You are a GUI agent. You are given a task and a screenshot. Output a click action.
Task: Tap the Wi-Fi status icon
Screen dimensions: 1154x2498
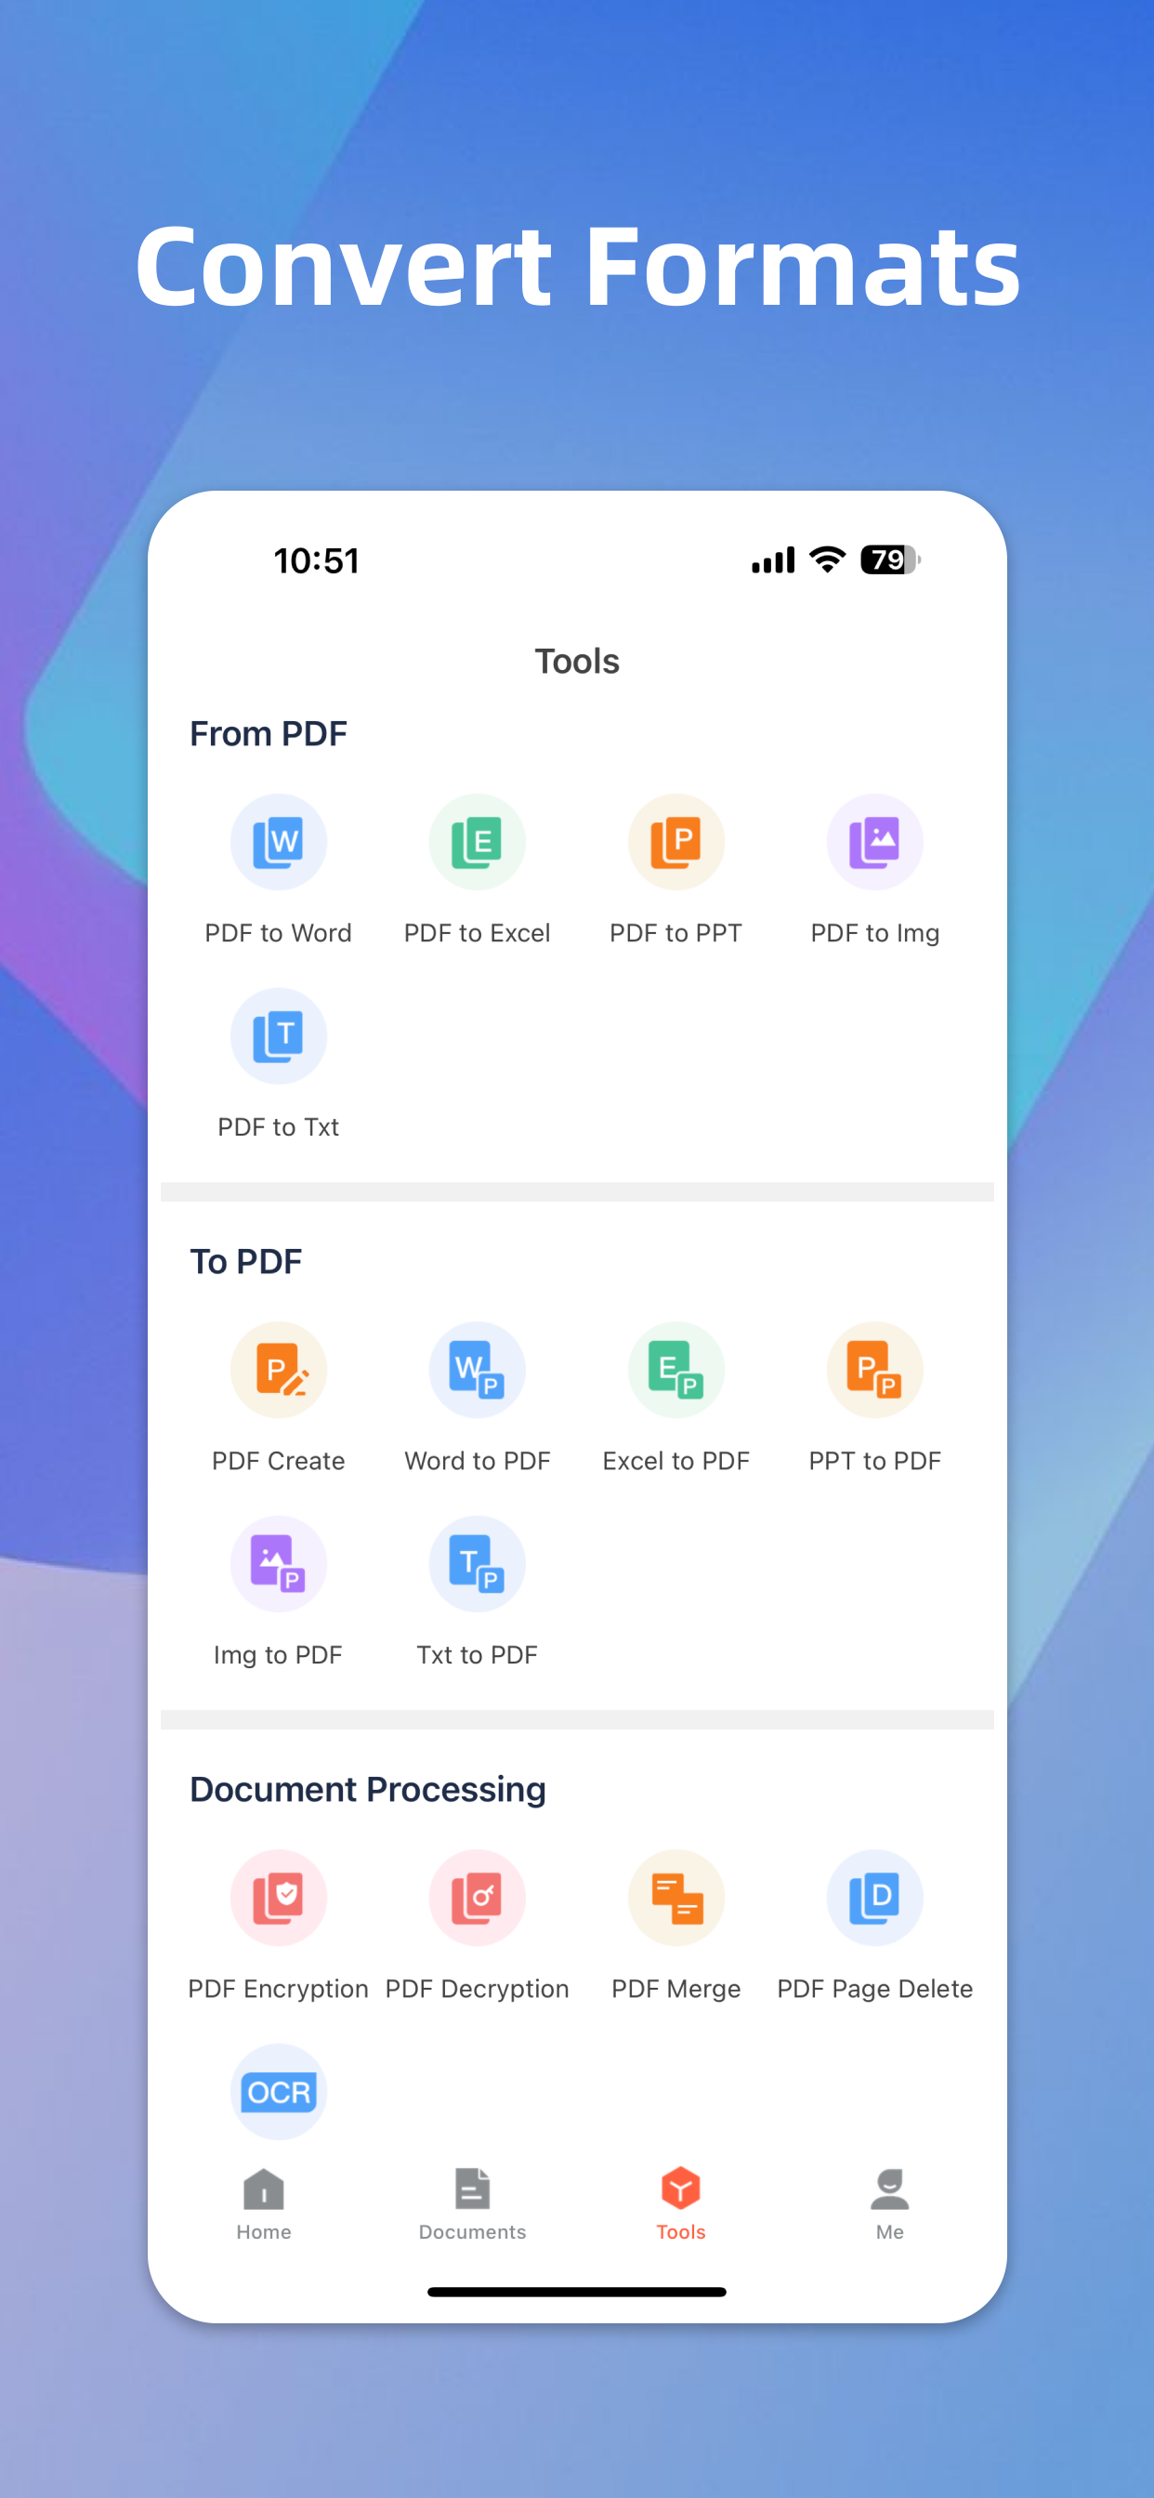pos(827,559)
